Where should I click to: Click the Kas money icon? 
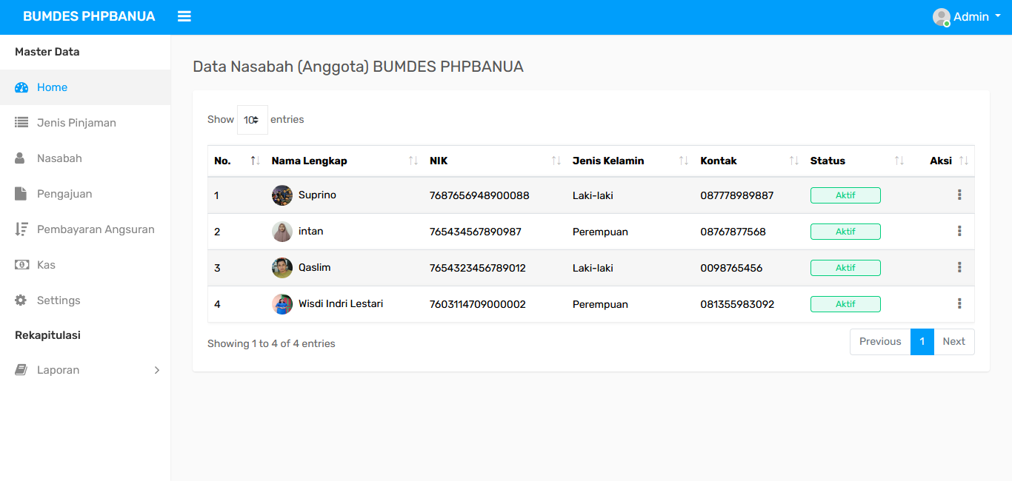tap(21, 265)
